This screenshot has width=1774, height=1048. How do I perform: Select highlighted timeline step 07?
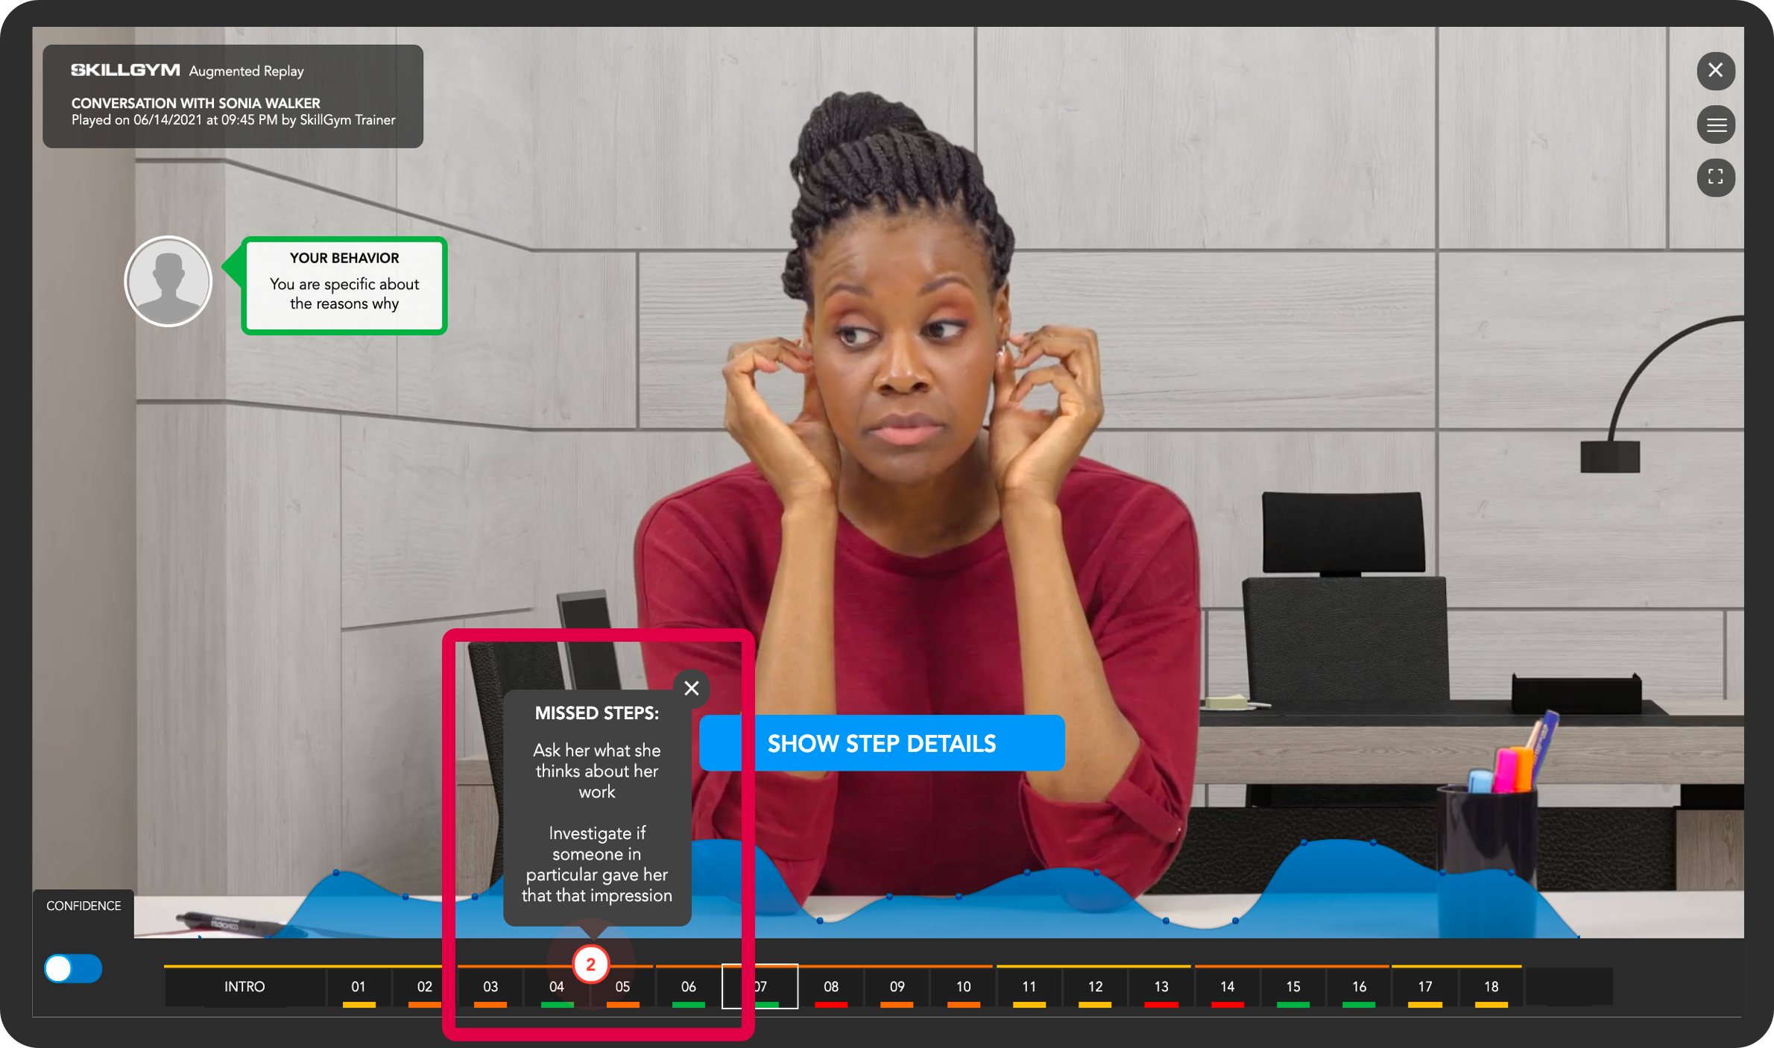760,987
